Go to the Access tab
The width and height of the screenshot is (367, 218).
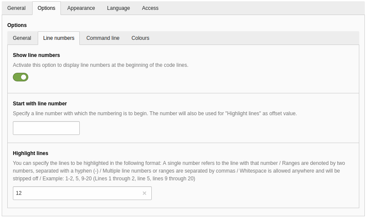click(x=150, y=8)
